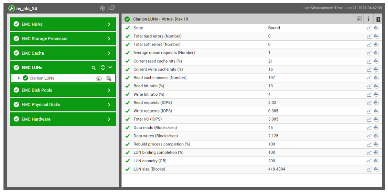Click the clock history icon for Write requests (IOPS)
This screenshot has width=388, height=193.
[x=376, y=111]
